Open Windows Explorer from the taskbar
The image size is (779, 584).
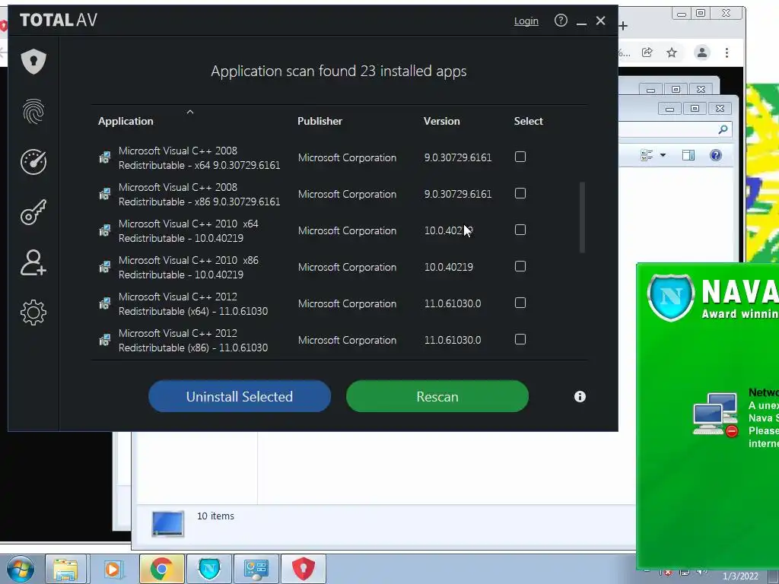click(65, 569)
